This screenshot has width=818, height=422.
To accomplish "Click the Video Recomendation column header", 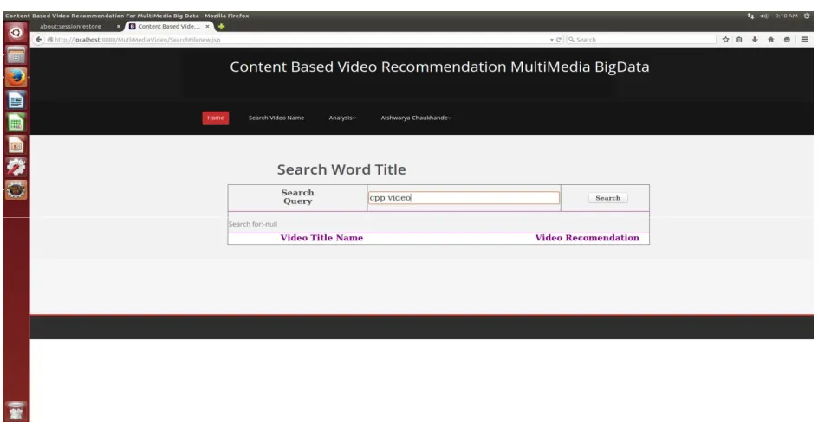I will click(x=587, y=238).
